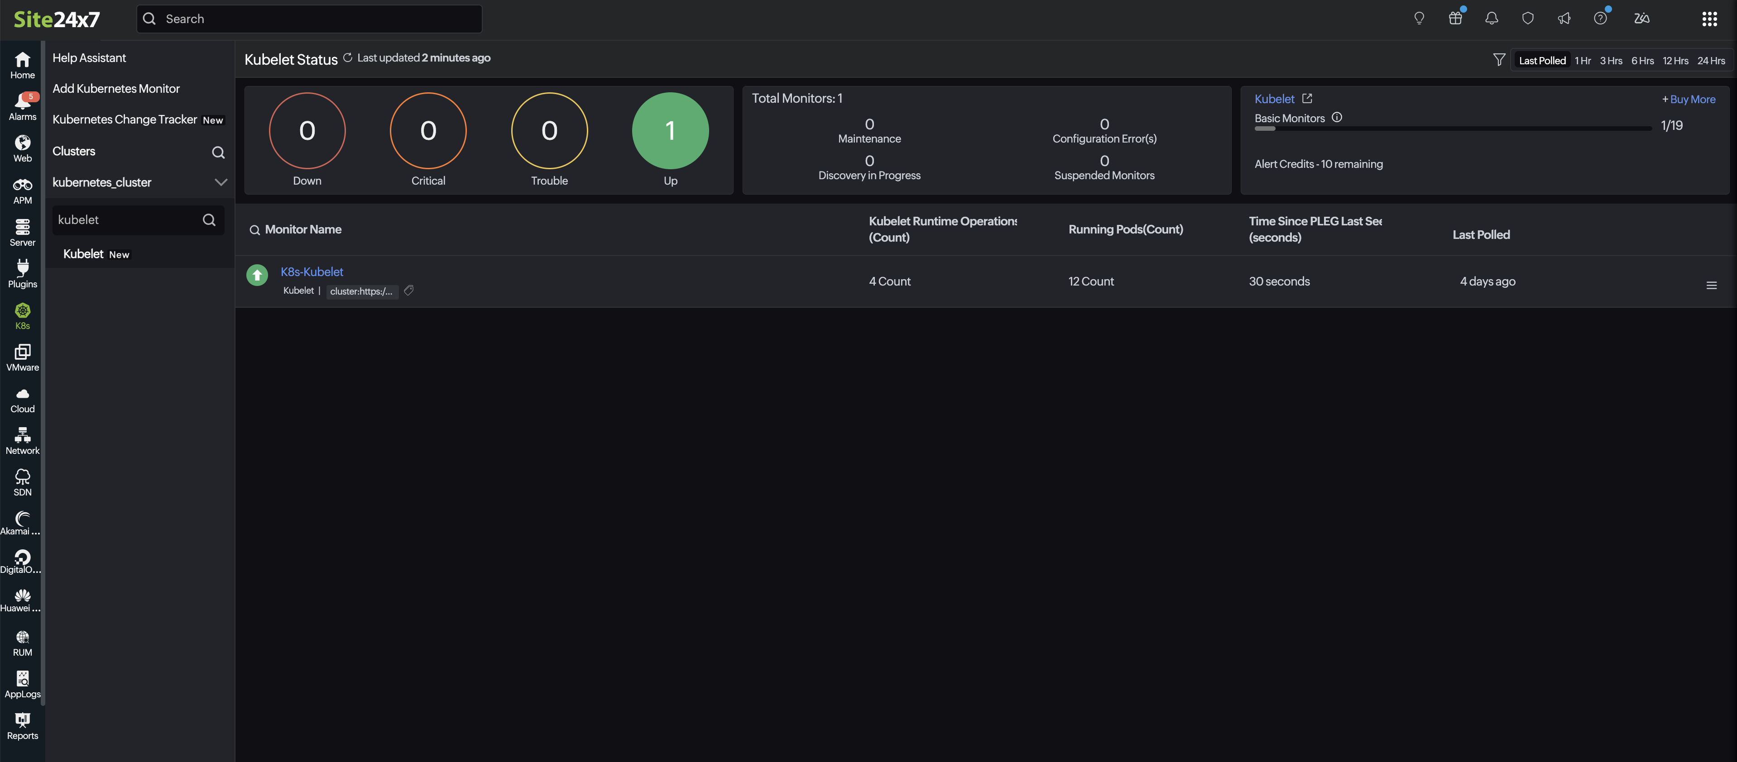This screenshot has width=1737, height=762.
Task: Filter by Down status circle
Action: (x=307, y=130)
